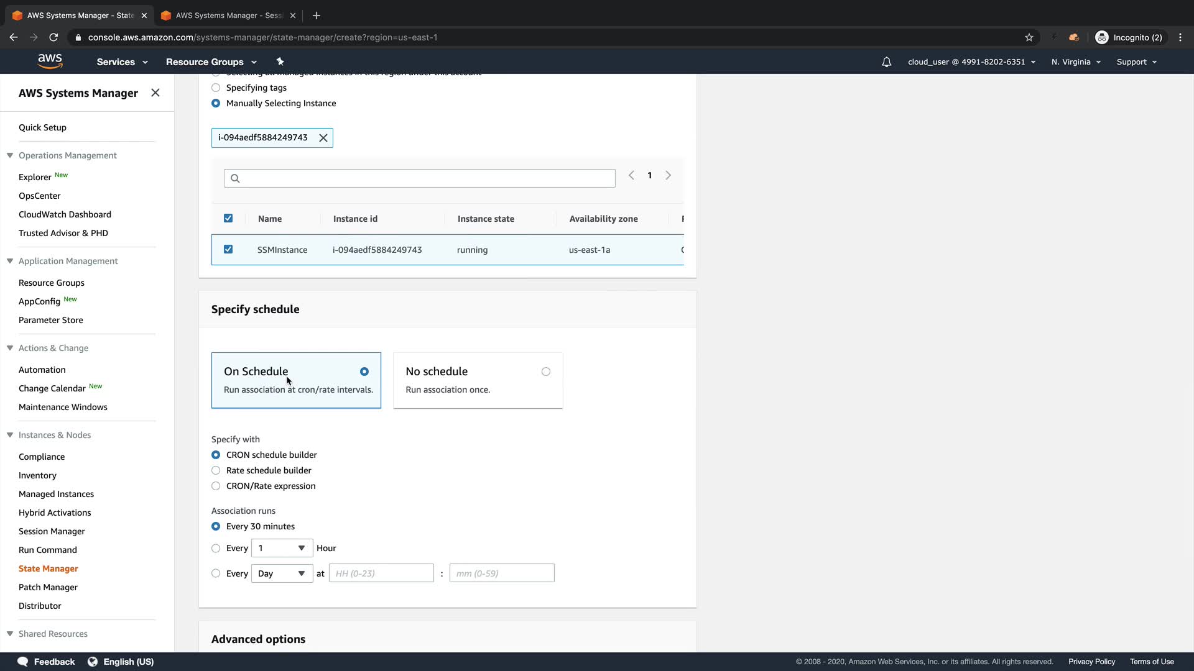Image resolution: width=1194 pixels, height=671 pixels.
Task: Go to the next instance table page
Action: point(668,176)
